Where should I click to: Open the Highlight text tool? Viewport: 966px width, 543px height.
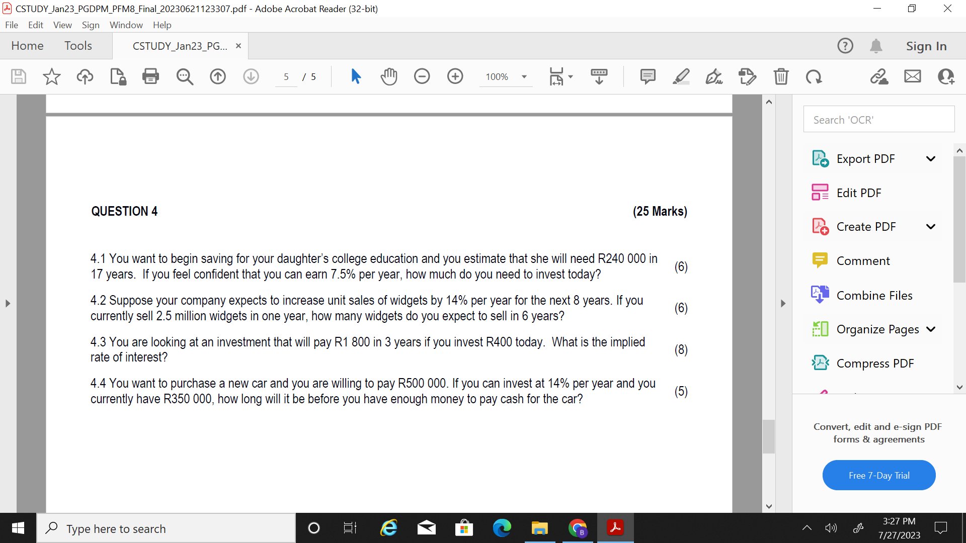coord(681,76)
